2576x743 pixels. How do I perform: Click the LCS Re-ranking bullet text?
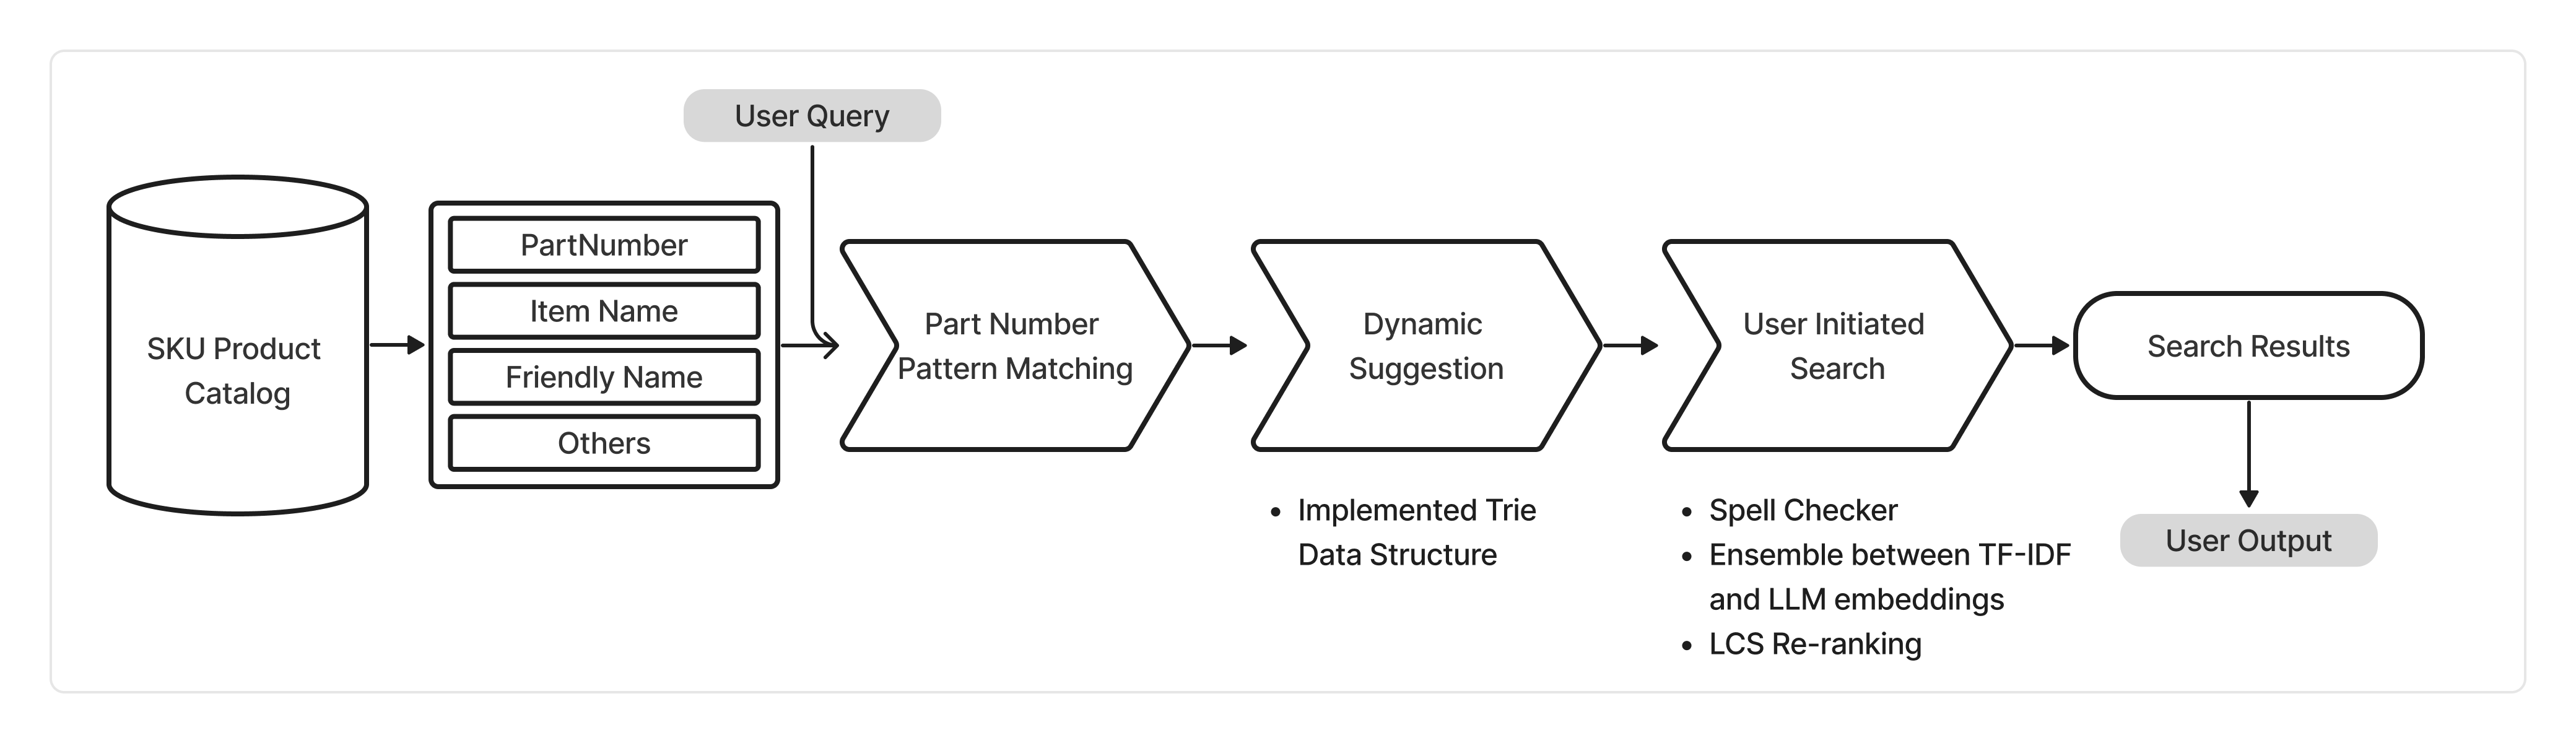1814,644
